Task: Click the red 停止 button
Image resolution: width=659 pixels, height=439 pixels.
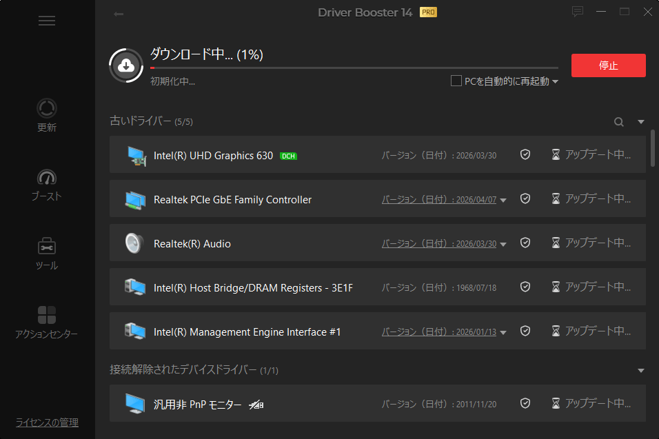Action: coord(608,65)
